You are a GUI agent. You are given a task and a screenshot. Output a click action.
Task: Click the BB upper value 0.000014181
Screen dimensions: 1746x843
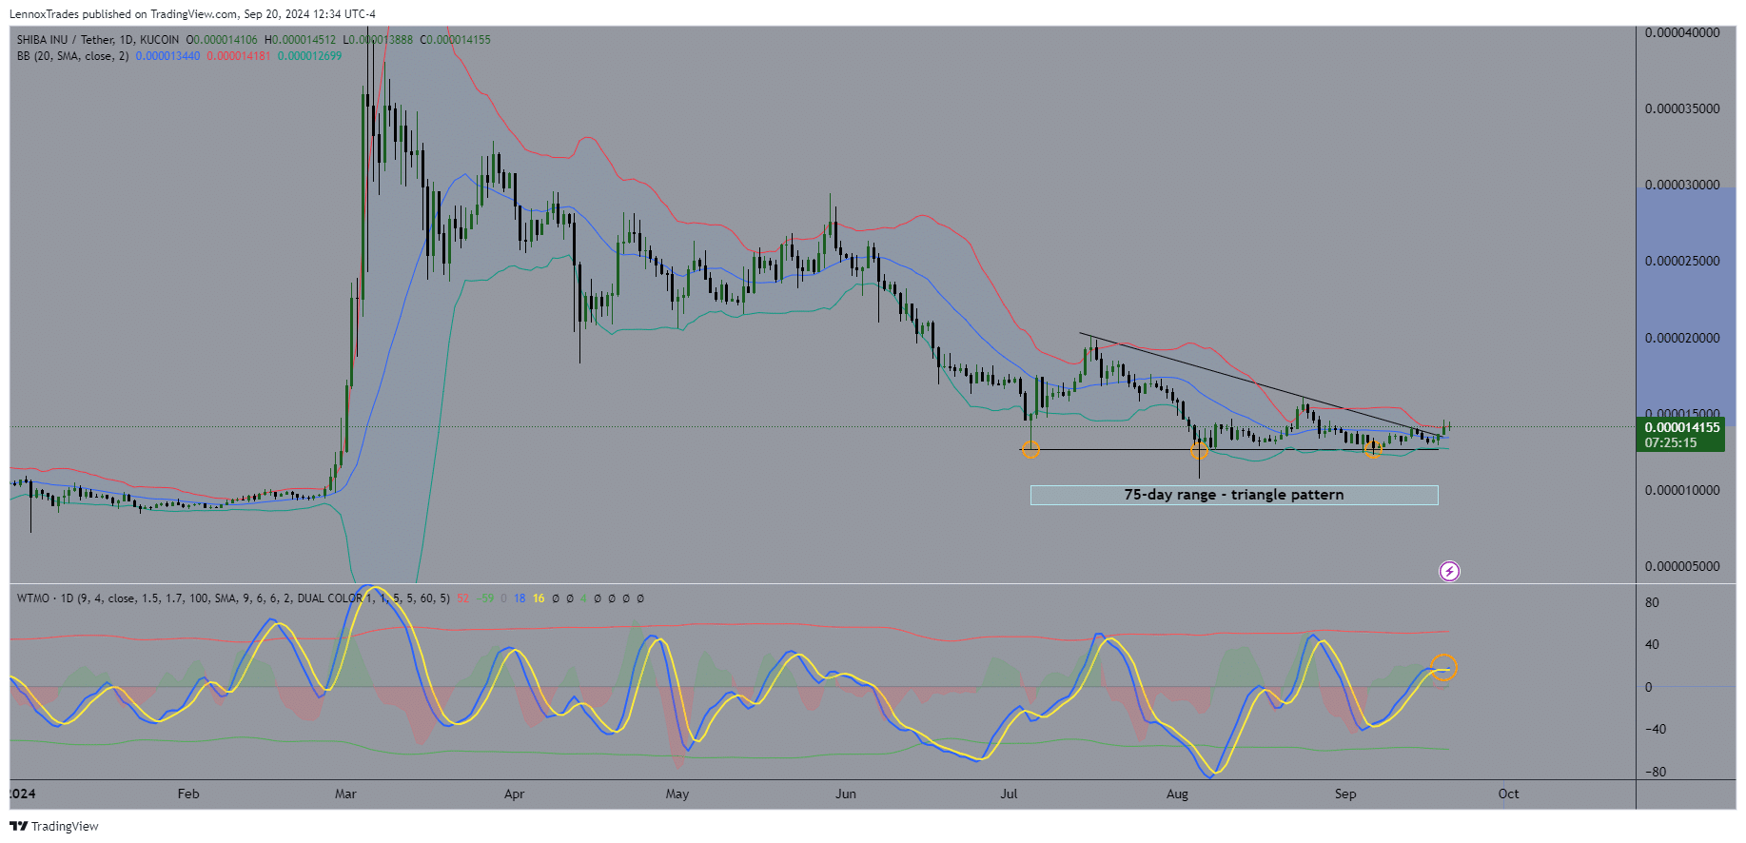239,56
